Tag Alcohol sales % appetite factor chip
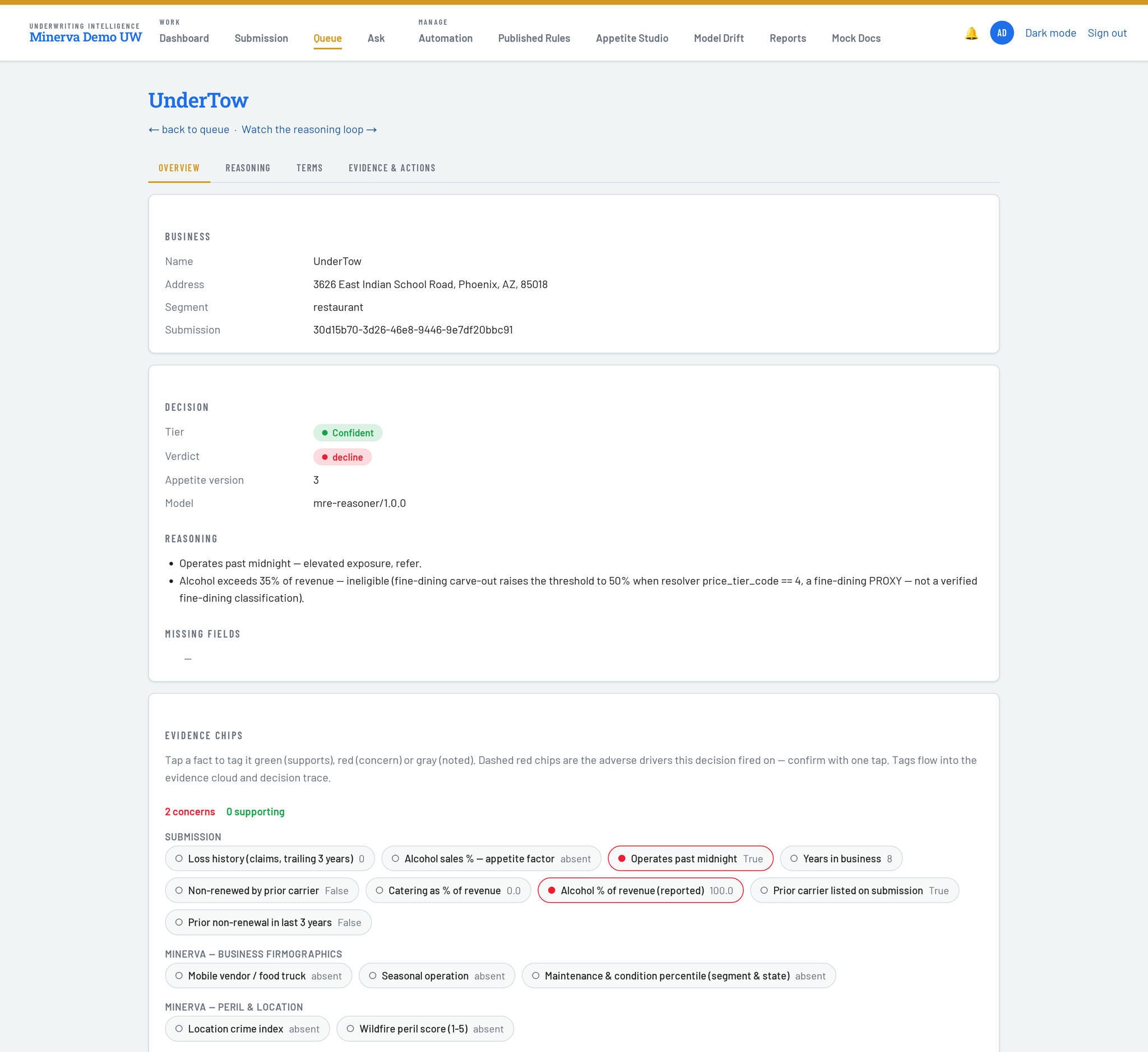 pyautogui.click(x=491, y=859)
